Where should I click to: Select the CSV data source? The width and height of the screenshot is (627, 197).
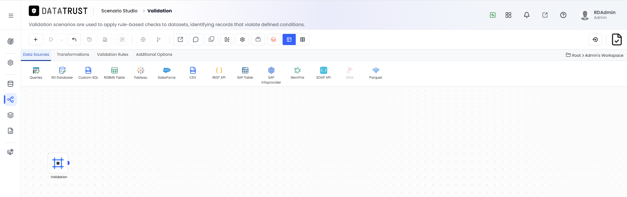[x=193, y=73]
